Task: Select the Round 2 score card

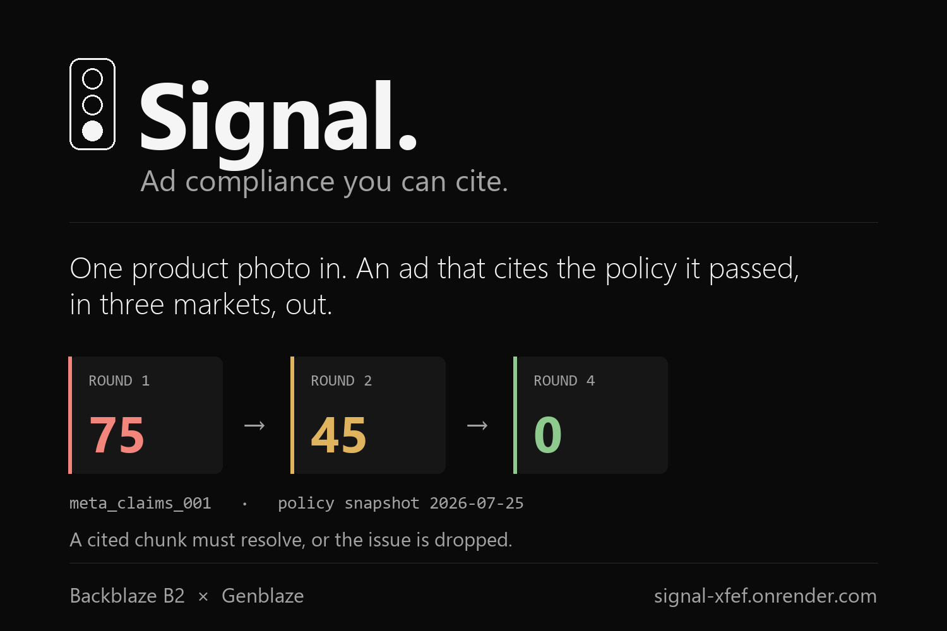Action: [x=368, y=415]
